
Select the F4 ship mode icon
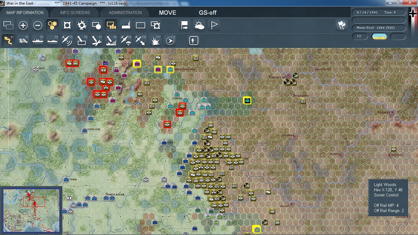pyautogui.click(x=52, y=40)
